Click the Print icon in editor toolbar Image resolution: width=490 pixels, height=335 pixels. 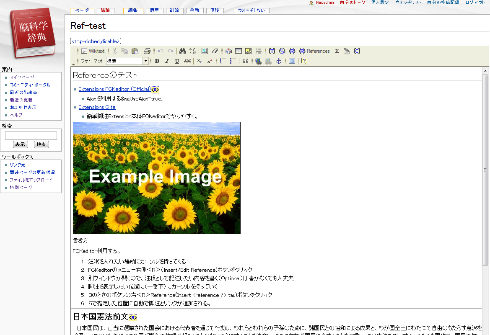pyautogui.click(x=147, y=51)
